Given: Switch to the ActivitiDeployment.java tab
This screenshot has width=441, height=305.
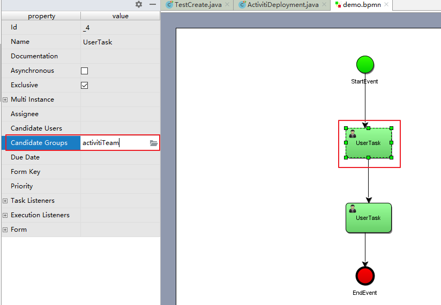Looking at the screenshot, I should click(282, 5).
